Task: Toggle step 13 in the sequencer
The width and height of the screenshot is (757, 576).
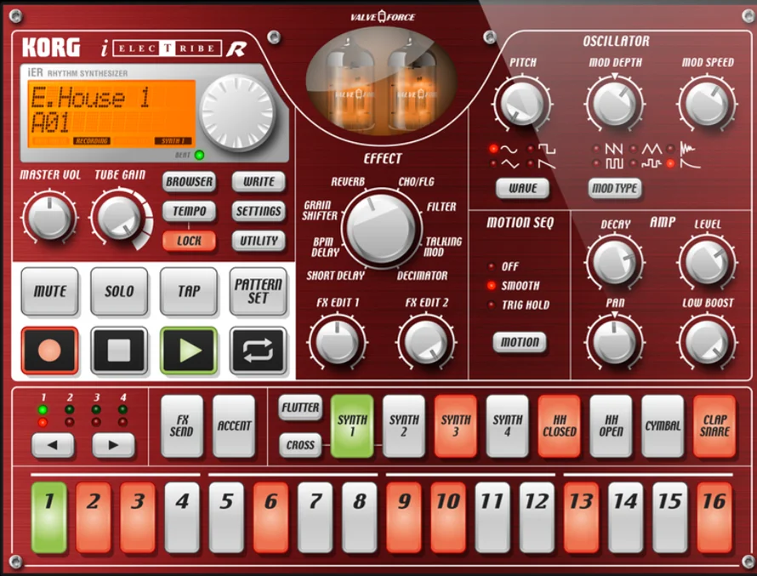Action: pyautogui.click(x=582, y=517)
